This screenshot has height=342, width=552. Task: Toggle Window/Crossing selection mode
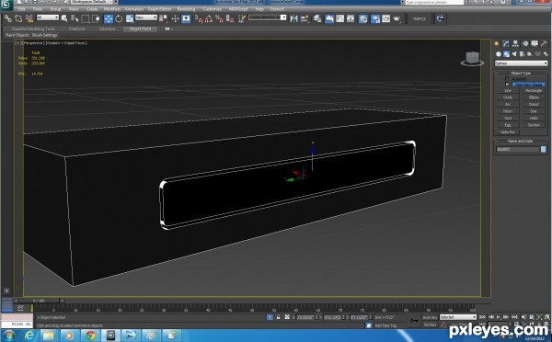(x=96, y=18)
